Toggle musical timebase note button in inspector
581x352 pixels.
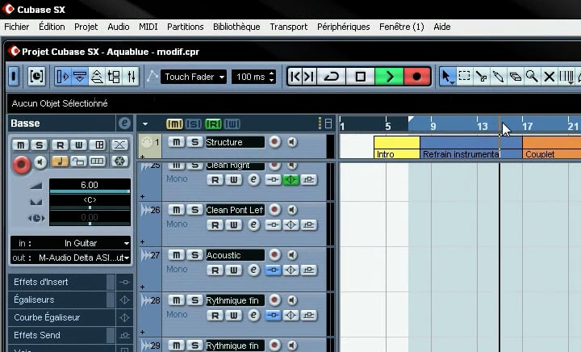pos(60,161)
